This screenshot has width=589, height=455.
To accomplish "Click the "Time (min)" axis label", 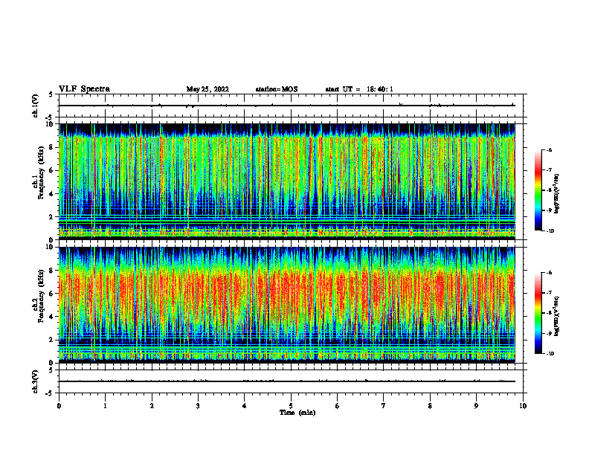I will coord(297,413).
